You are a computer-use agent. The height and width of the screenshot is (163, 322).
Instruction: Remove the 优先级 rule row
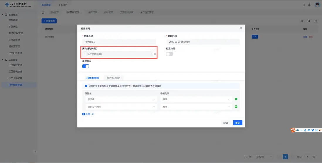tap(236, 99)
